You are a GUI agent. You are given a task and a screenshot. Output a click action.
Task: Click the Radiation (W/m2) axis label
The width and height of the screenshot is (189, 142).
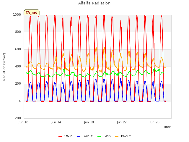pos(4,67)
